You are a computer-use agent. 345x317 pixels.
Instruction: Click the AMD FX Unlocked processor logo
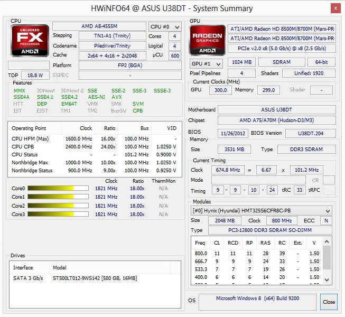tap(30, 41)
